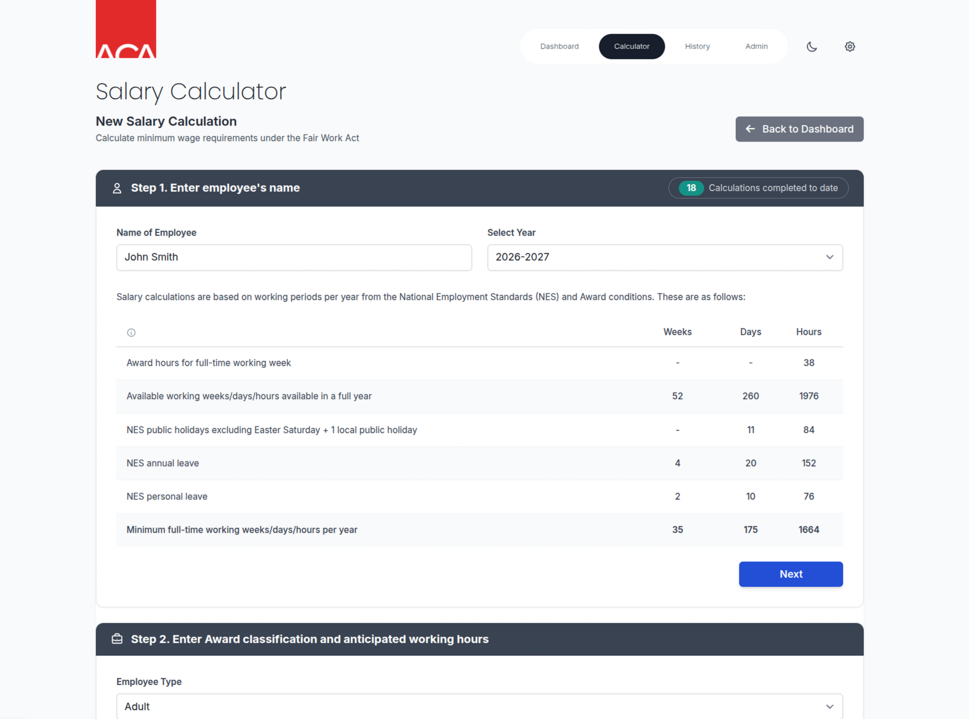Click the 'Available working weeks/days/hours' row label
This screenshot has width=969, height=719.
[x=249, y=397]
